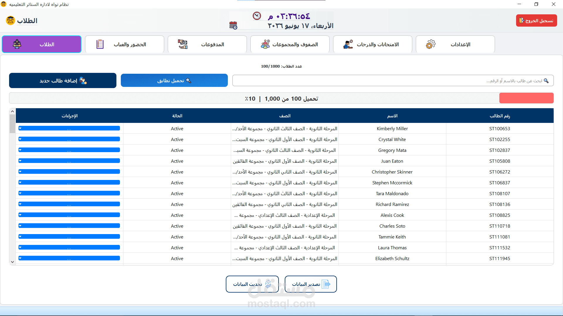
Task: Click the تحميل تطابق button
Action: coord(174,80)
